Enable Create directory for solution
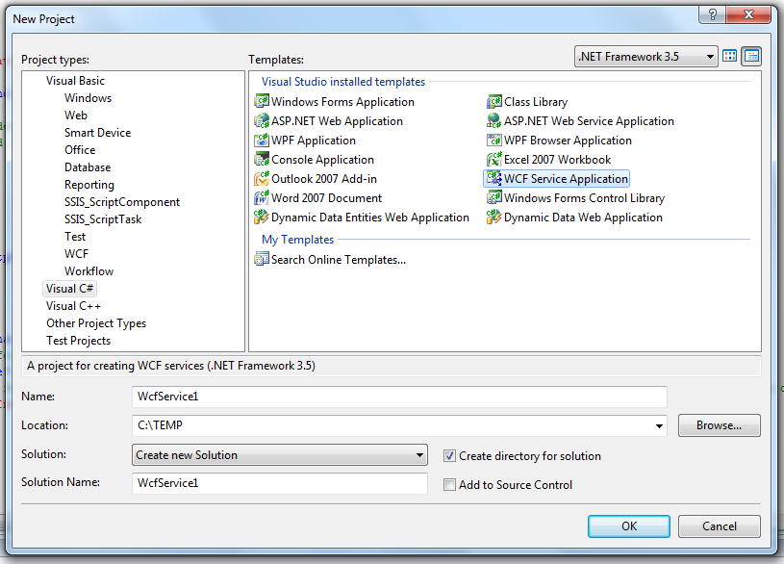The height and width of the screenshot is (564, 784). click(449, 455)
